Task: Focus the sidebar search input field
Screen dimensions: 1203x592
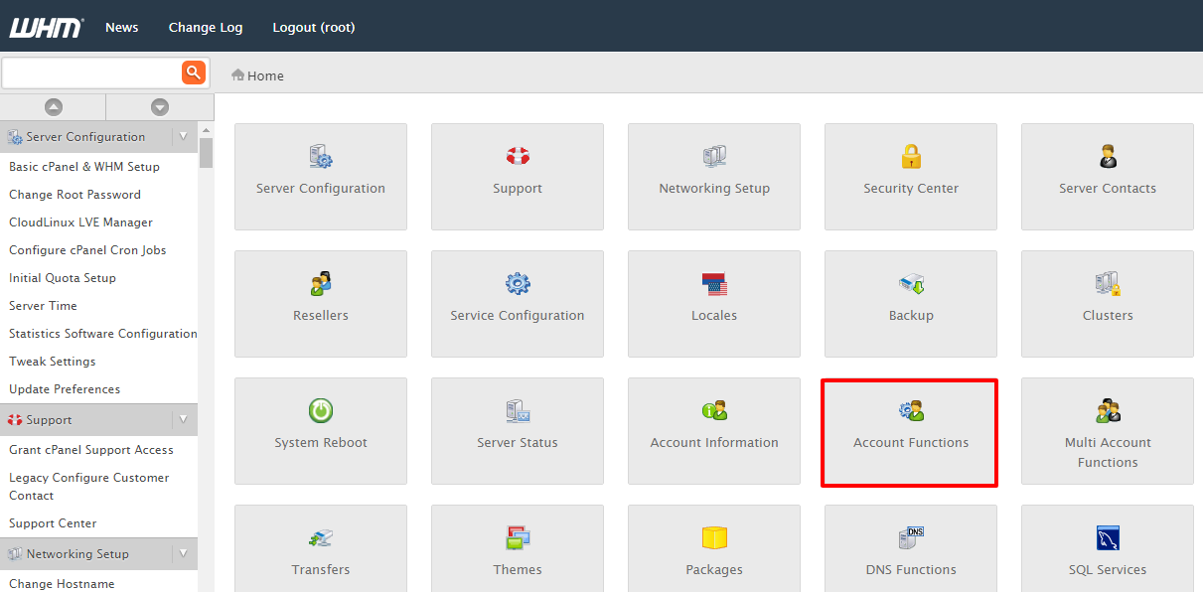Action: (x=91, y=73)
